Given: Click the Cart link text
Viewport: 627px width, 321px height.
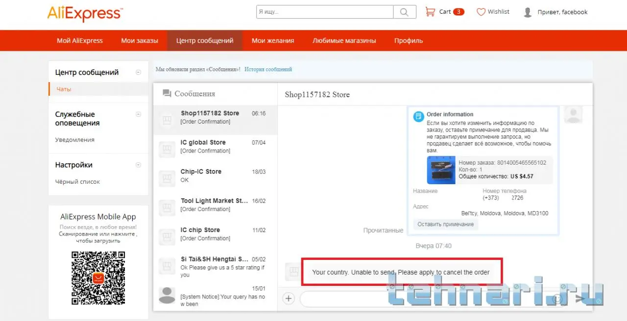Looking at the screenshot, I should [445, 12].
